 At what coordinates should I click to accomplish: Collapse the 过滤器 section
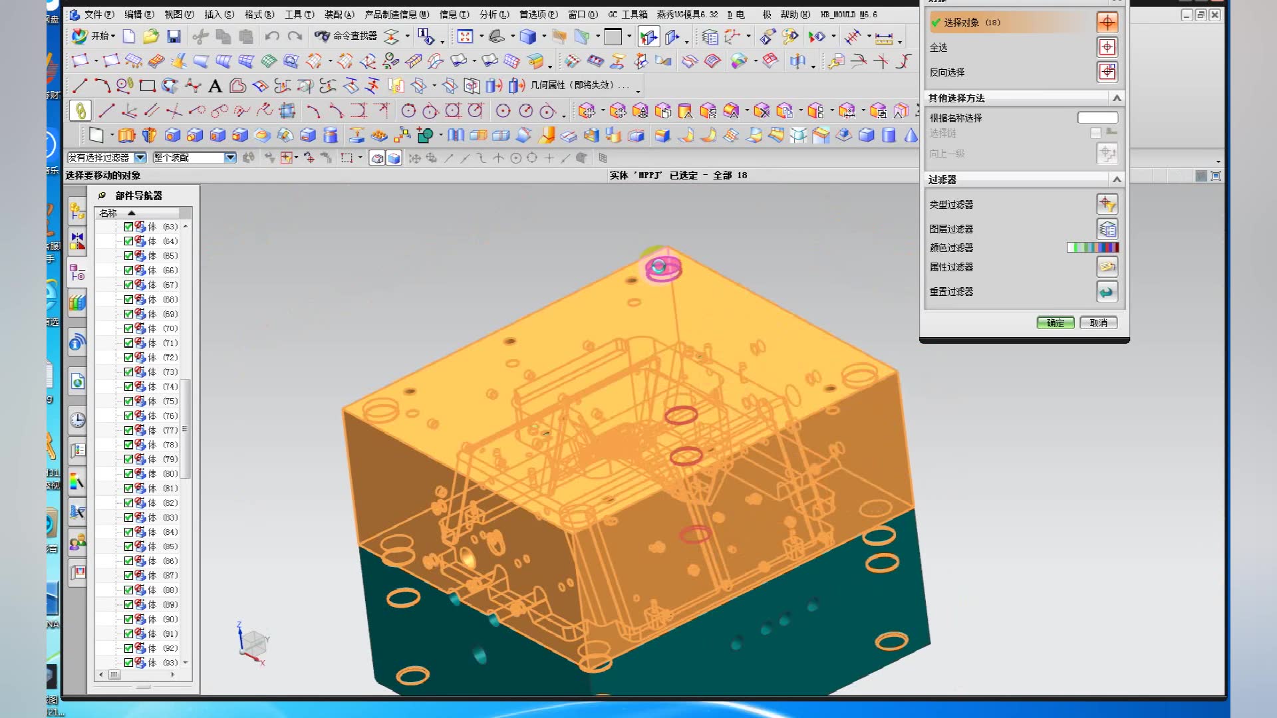click(x=1117, y=179)
